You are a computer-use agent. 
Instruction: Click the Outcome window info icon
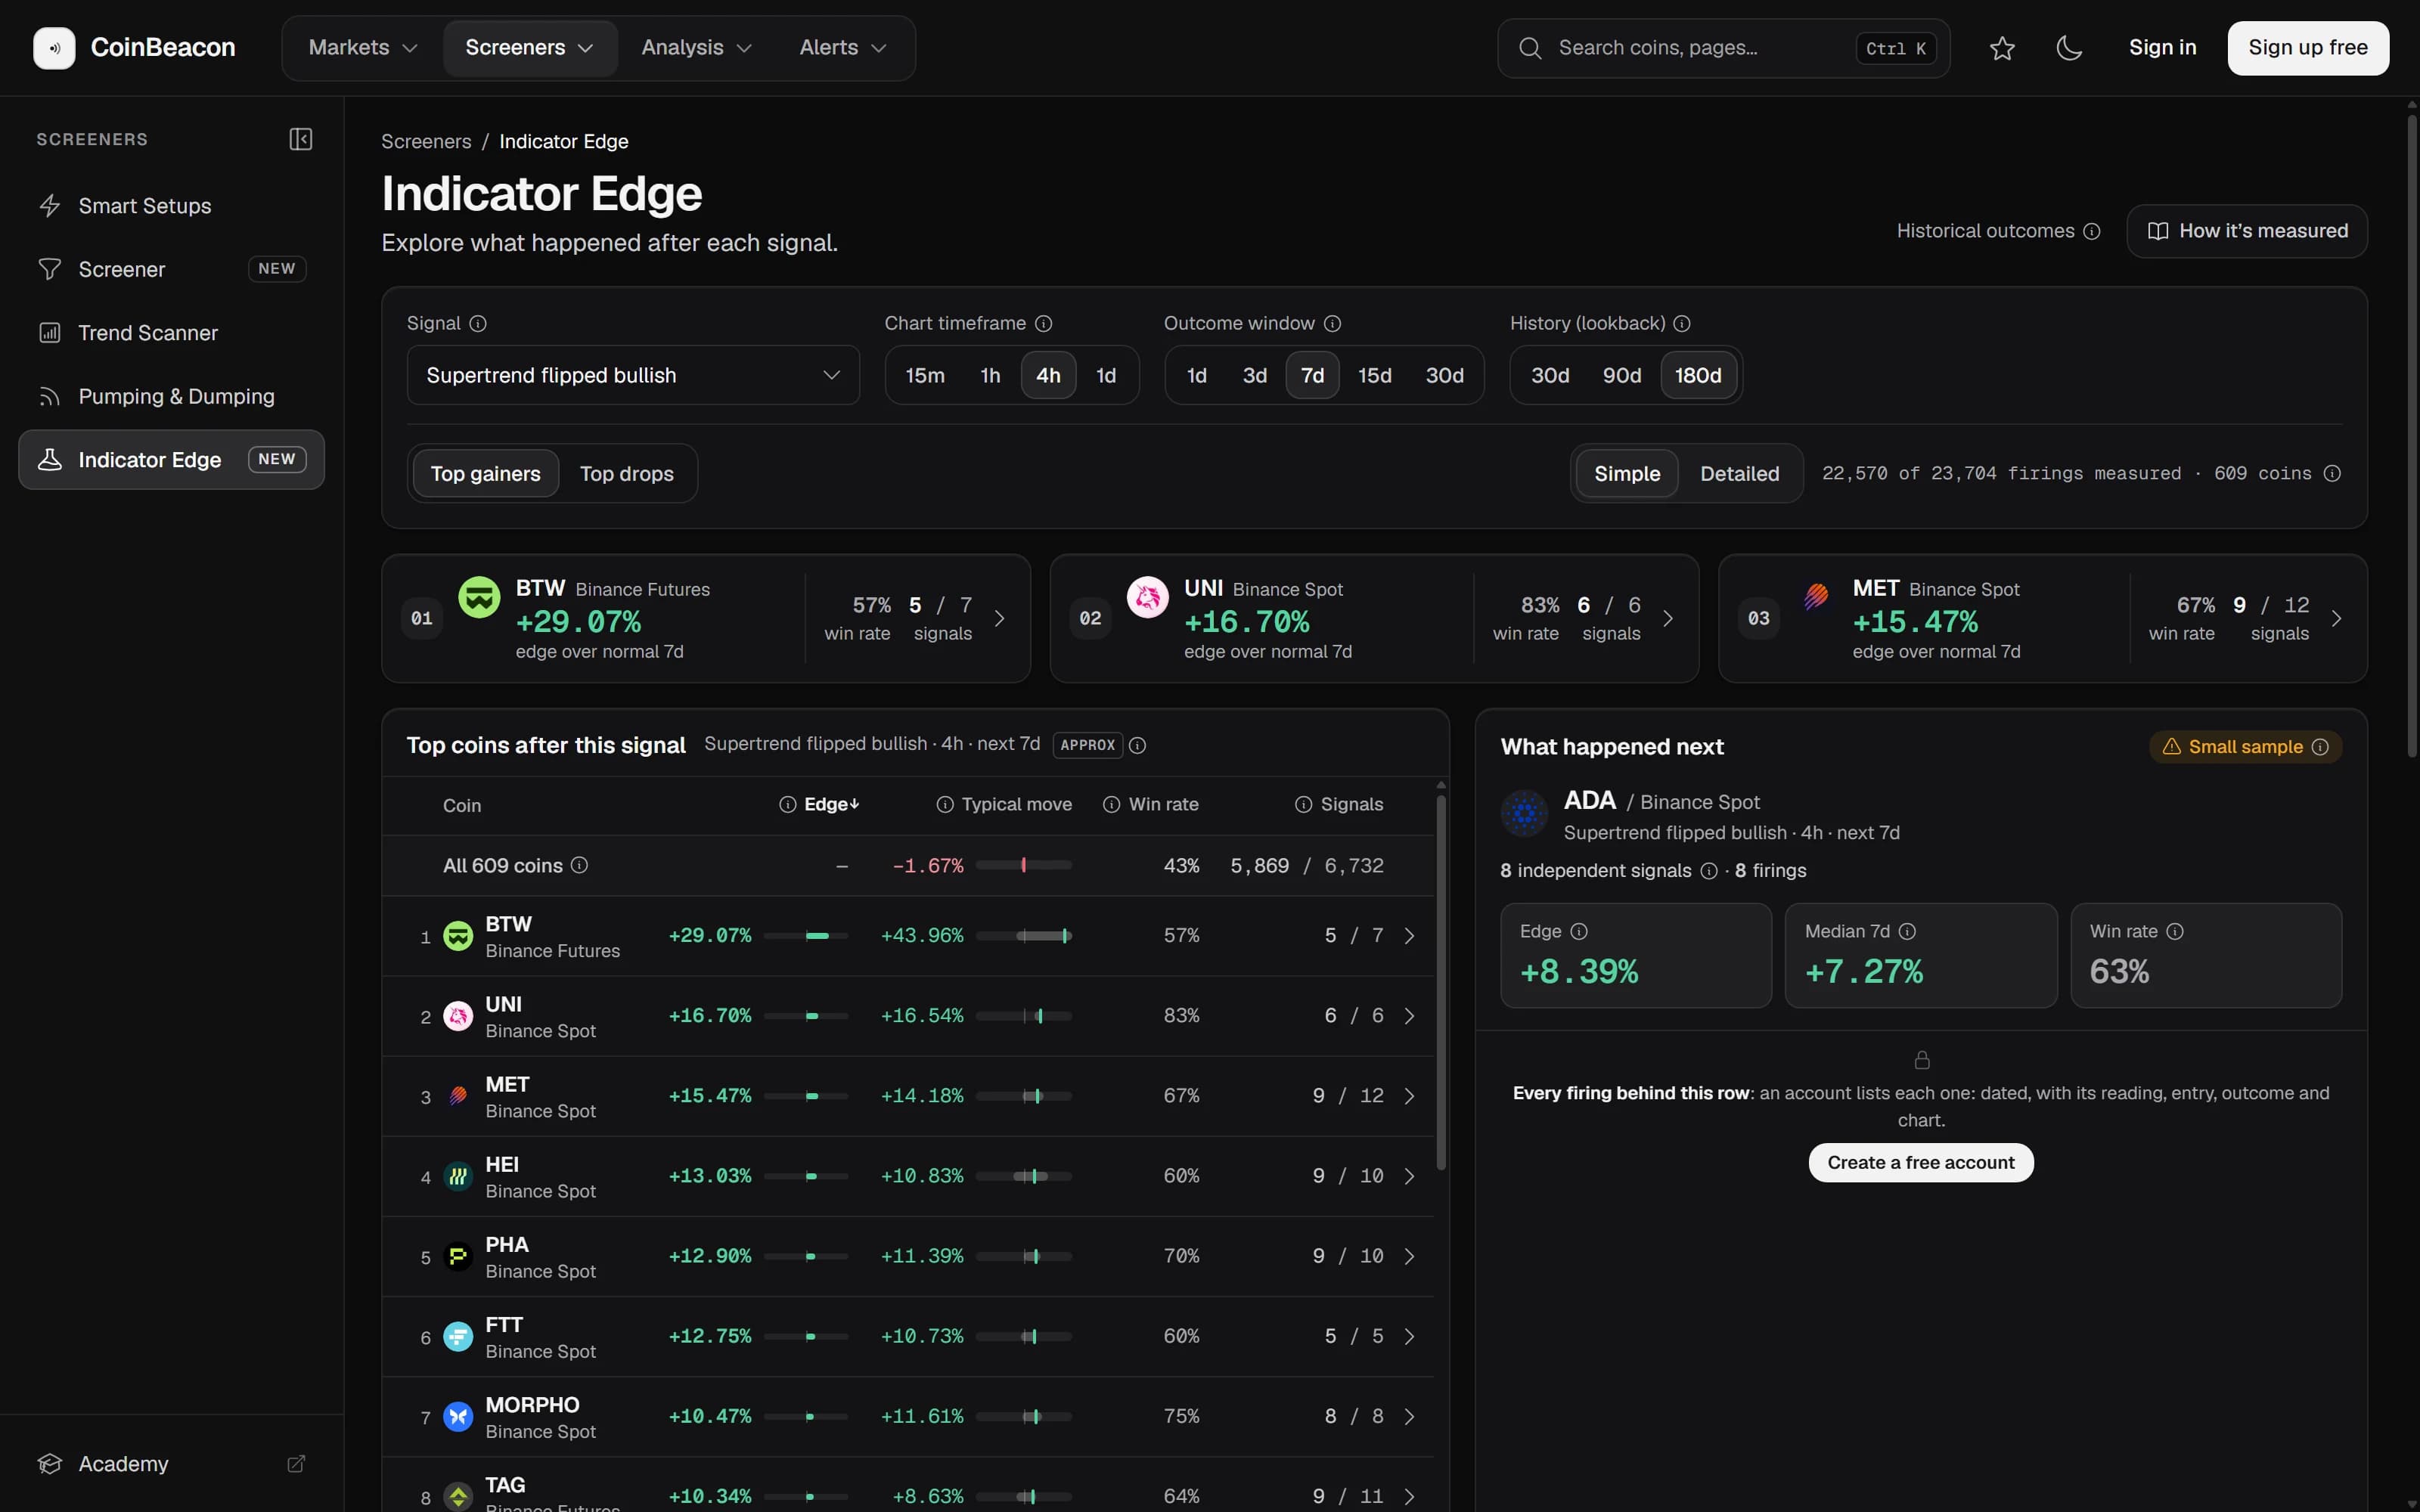pyautogui.click(x=1332, y=323)
